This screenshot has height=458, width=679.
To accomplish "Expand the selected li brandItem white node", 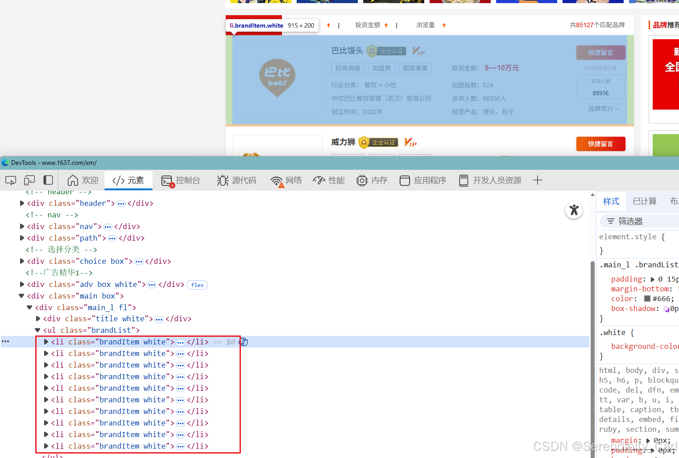I will coord(46,342).
